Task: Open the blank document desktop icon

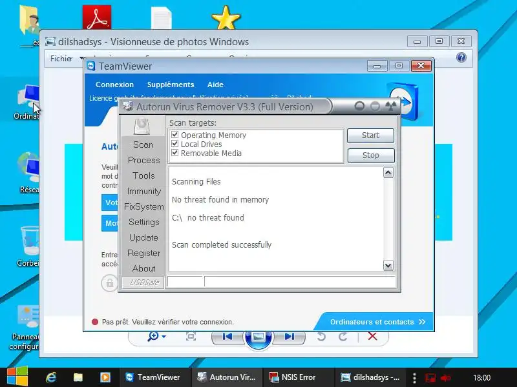Action: tap(161, 18)
